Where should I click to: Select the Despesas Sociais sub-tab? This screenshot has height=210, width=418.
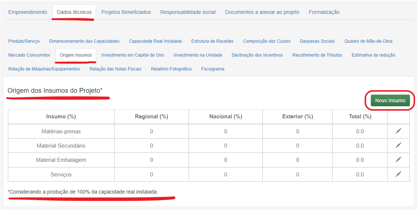coord(317,41)
